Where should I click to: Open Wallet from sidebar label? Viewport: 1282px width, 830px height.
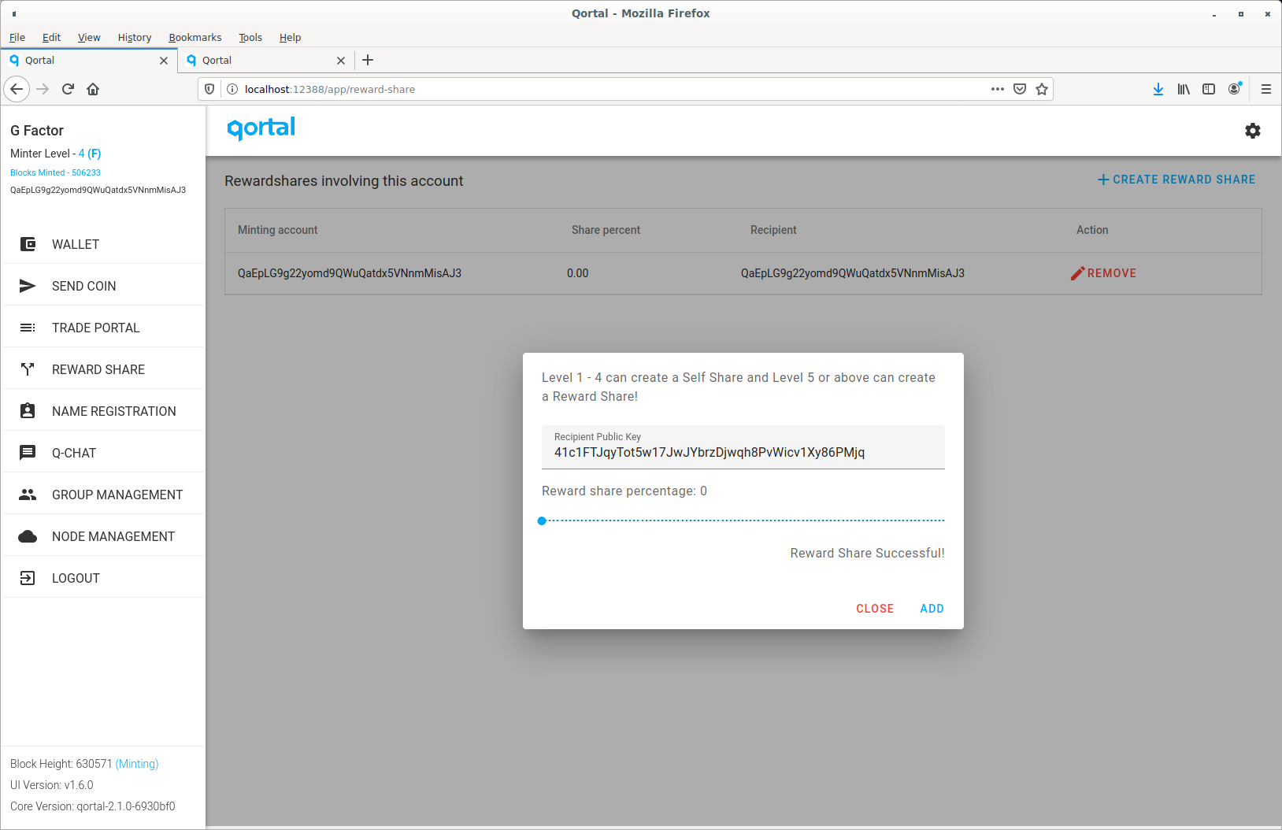click(x=76, y=244)
